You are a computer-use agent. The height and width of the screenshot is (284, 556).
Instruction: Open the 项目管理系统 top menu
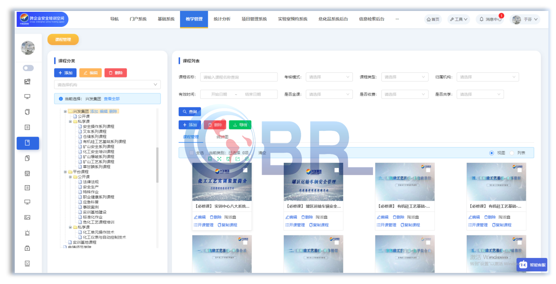coord(254,19)
